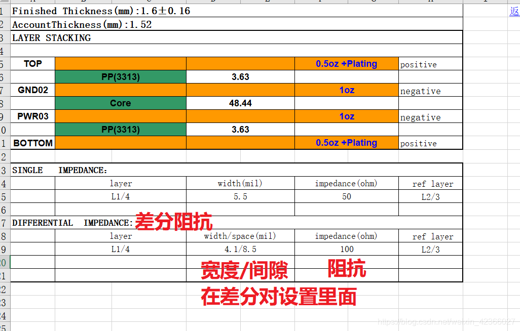Click the PP(3313) cell below TOP
This screenshot has height=331, width=520.
click(x=121, y=76)
